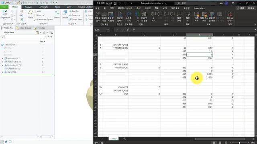Open the Excel Name Box dropdown

pos(108,30)
